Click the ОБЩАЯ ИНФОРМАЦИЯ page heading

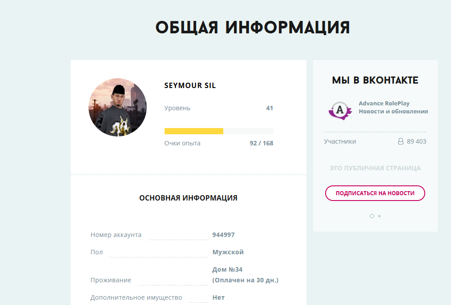253,28
